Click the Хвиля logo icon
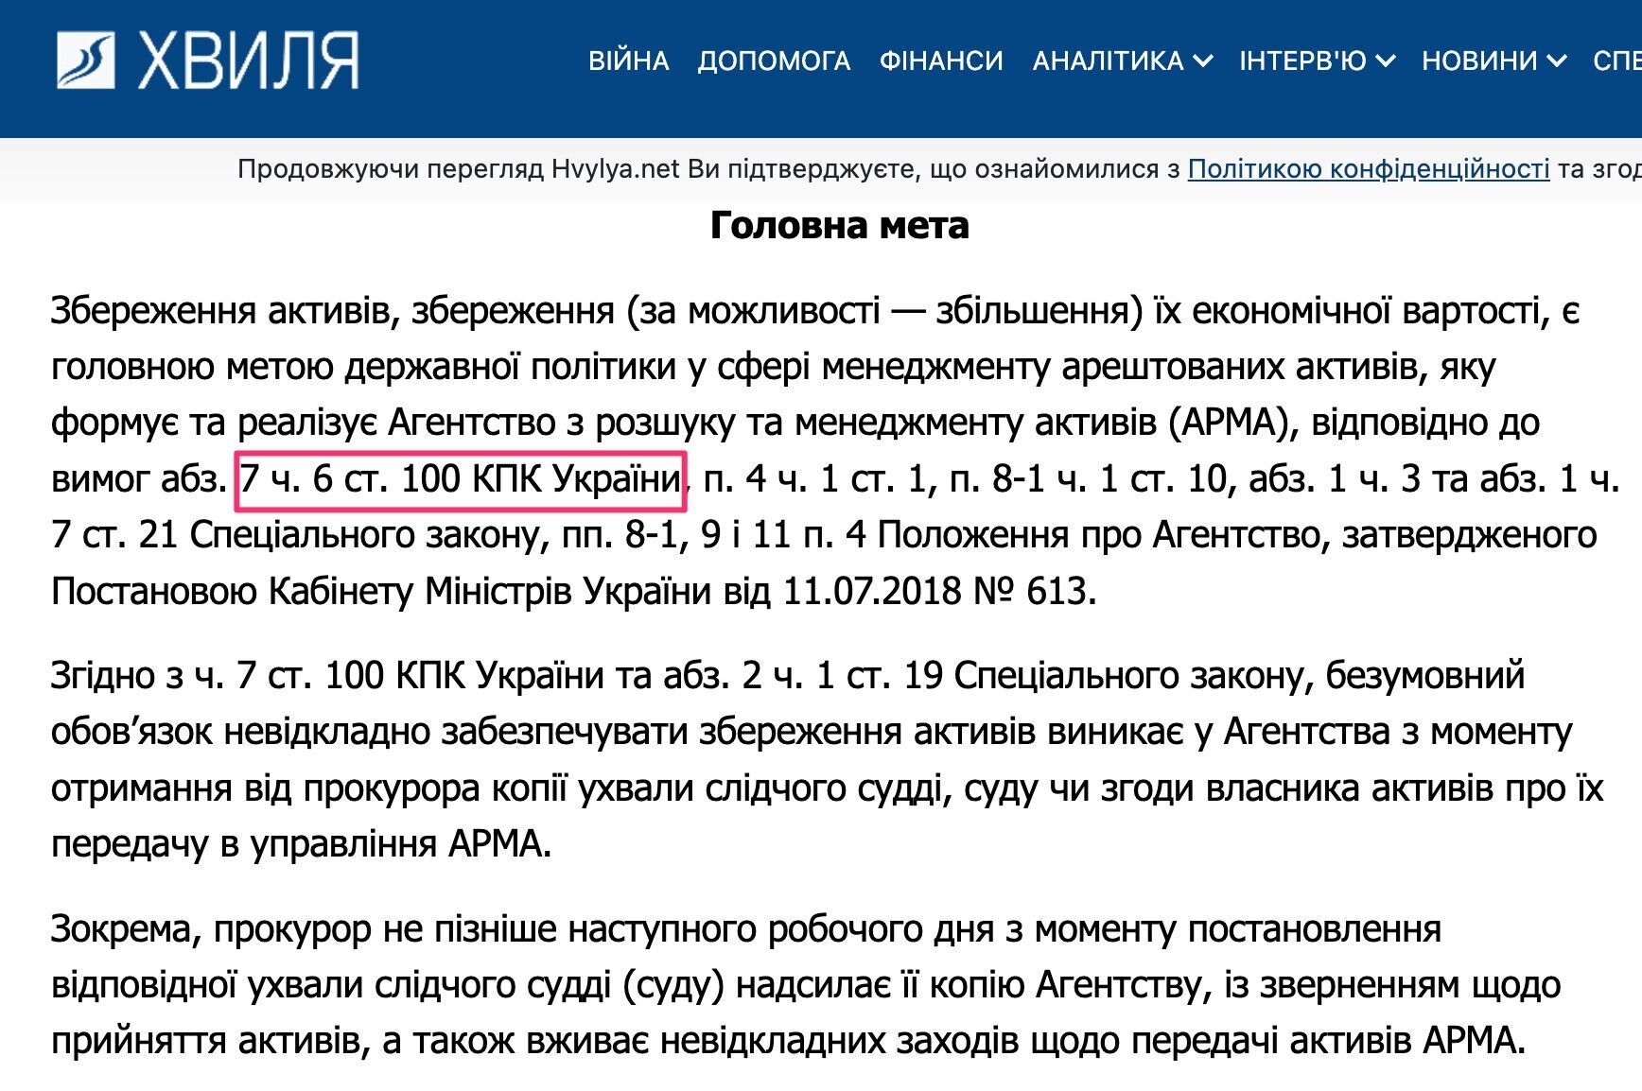The image size is (1642, 1091). [86, 61]
